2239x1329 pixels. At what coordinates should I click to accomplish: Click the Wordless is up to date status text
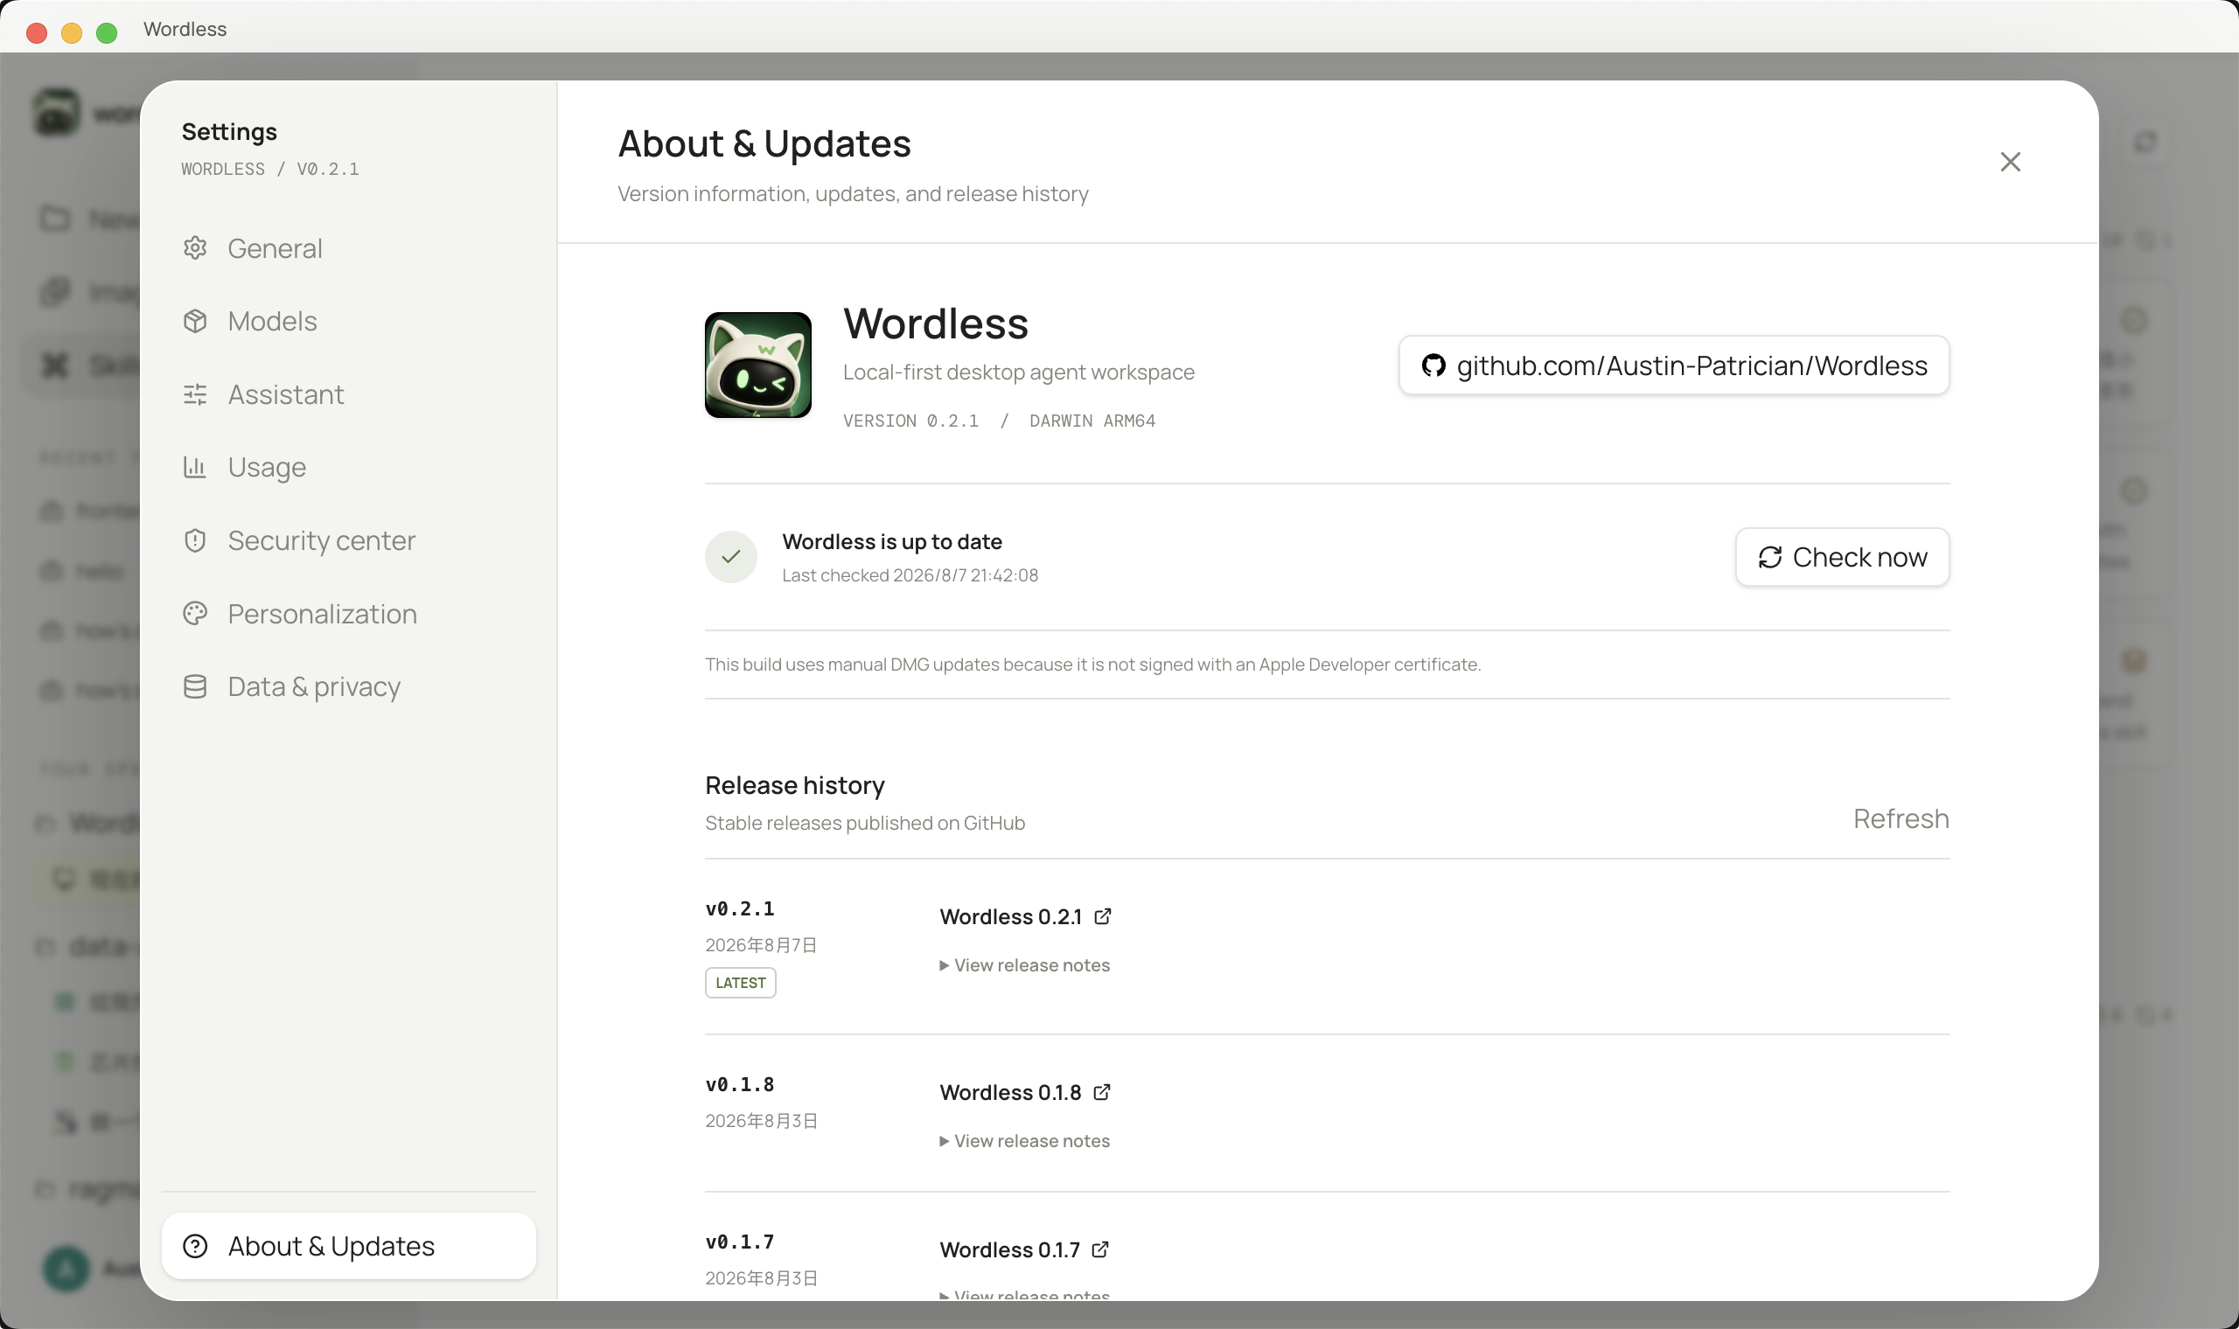click(892, 542)
